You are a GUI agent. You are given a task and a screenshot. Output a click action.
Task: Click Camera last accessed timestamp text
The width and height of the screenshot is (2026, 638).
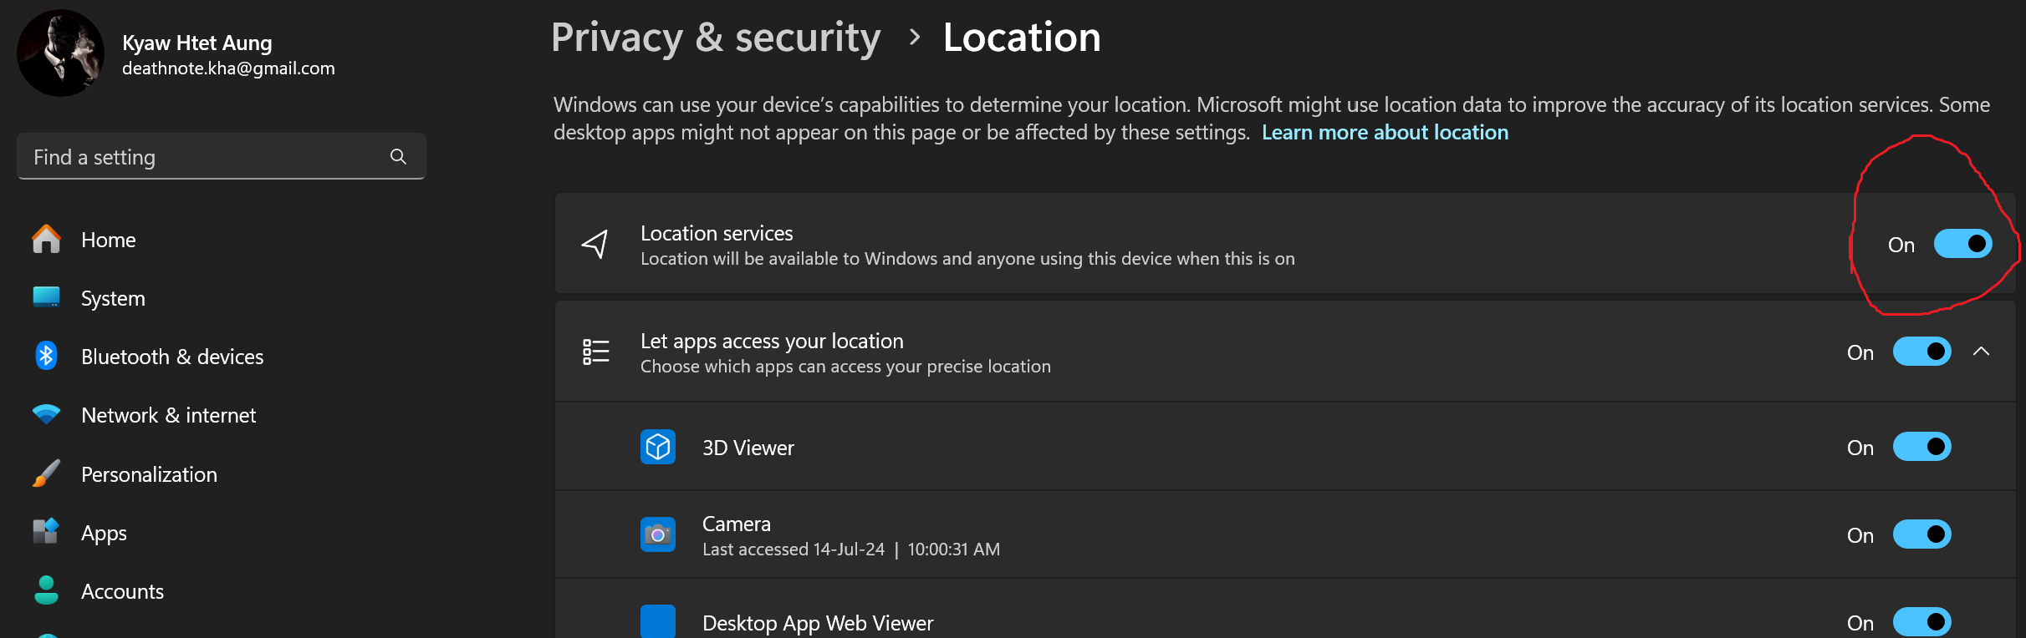[x=851, y=549]
